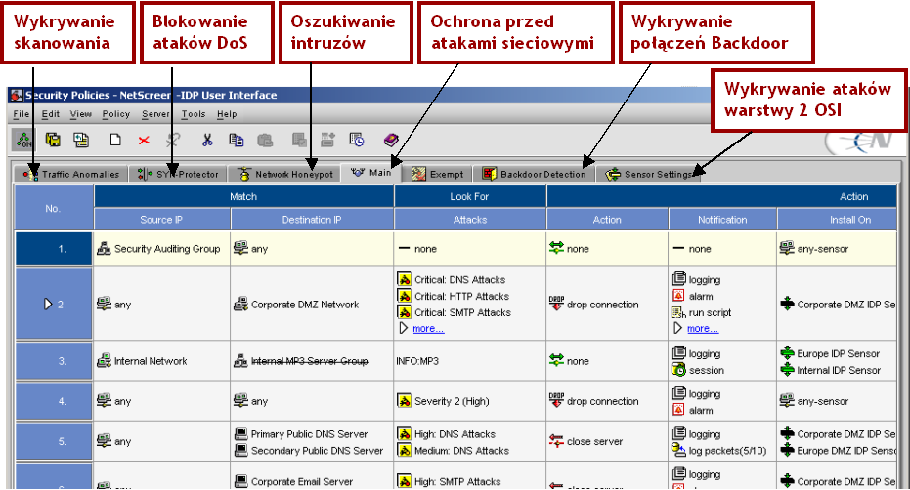
Task: Open the Edit menu
Action: point(50,114)
